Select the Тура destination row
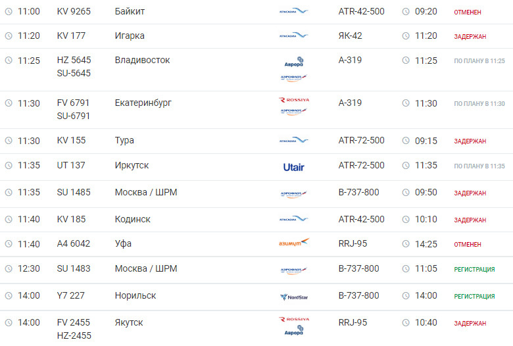Screen dimensions: 513x346 pos(124,140)
